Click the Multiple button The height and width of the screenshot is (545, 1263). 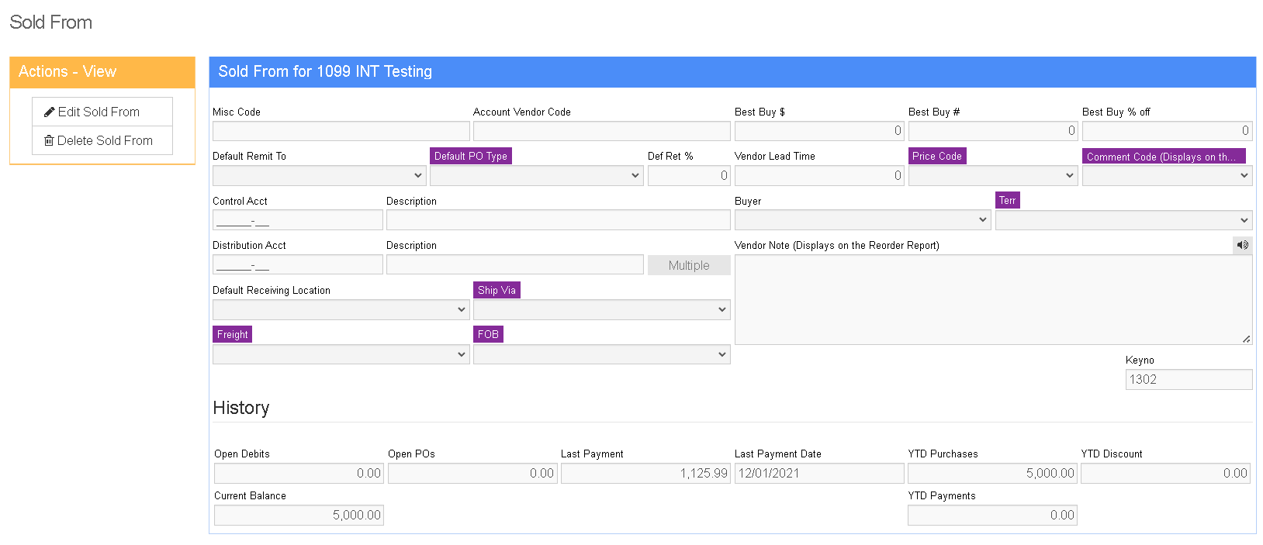[x=689, y=265]
